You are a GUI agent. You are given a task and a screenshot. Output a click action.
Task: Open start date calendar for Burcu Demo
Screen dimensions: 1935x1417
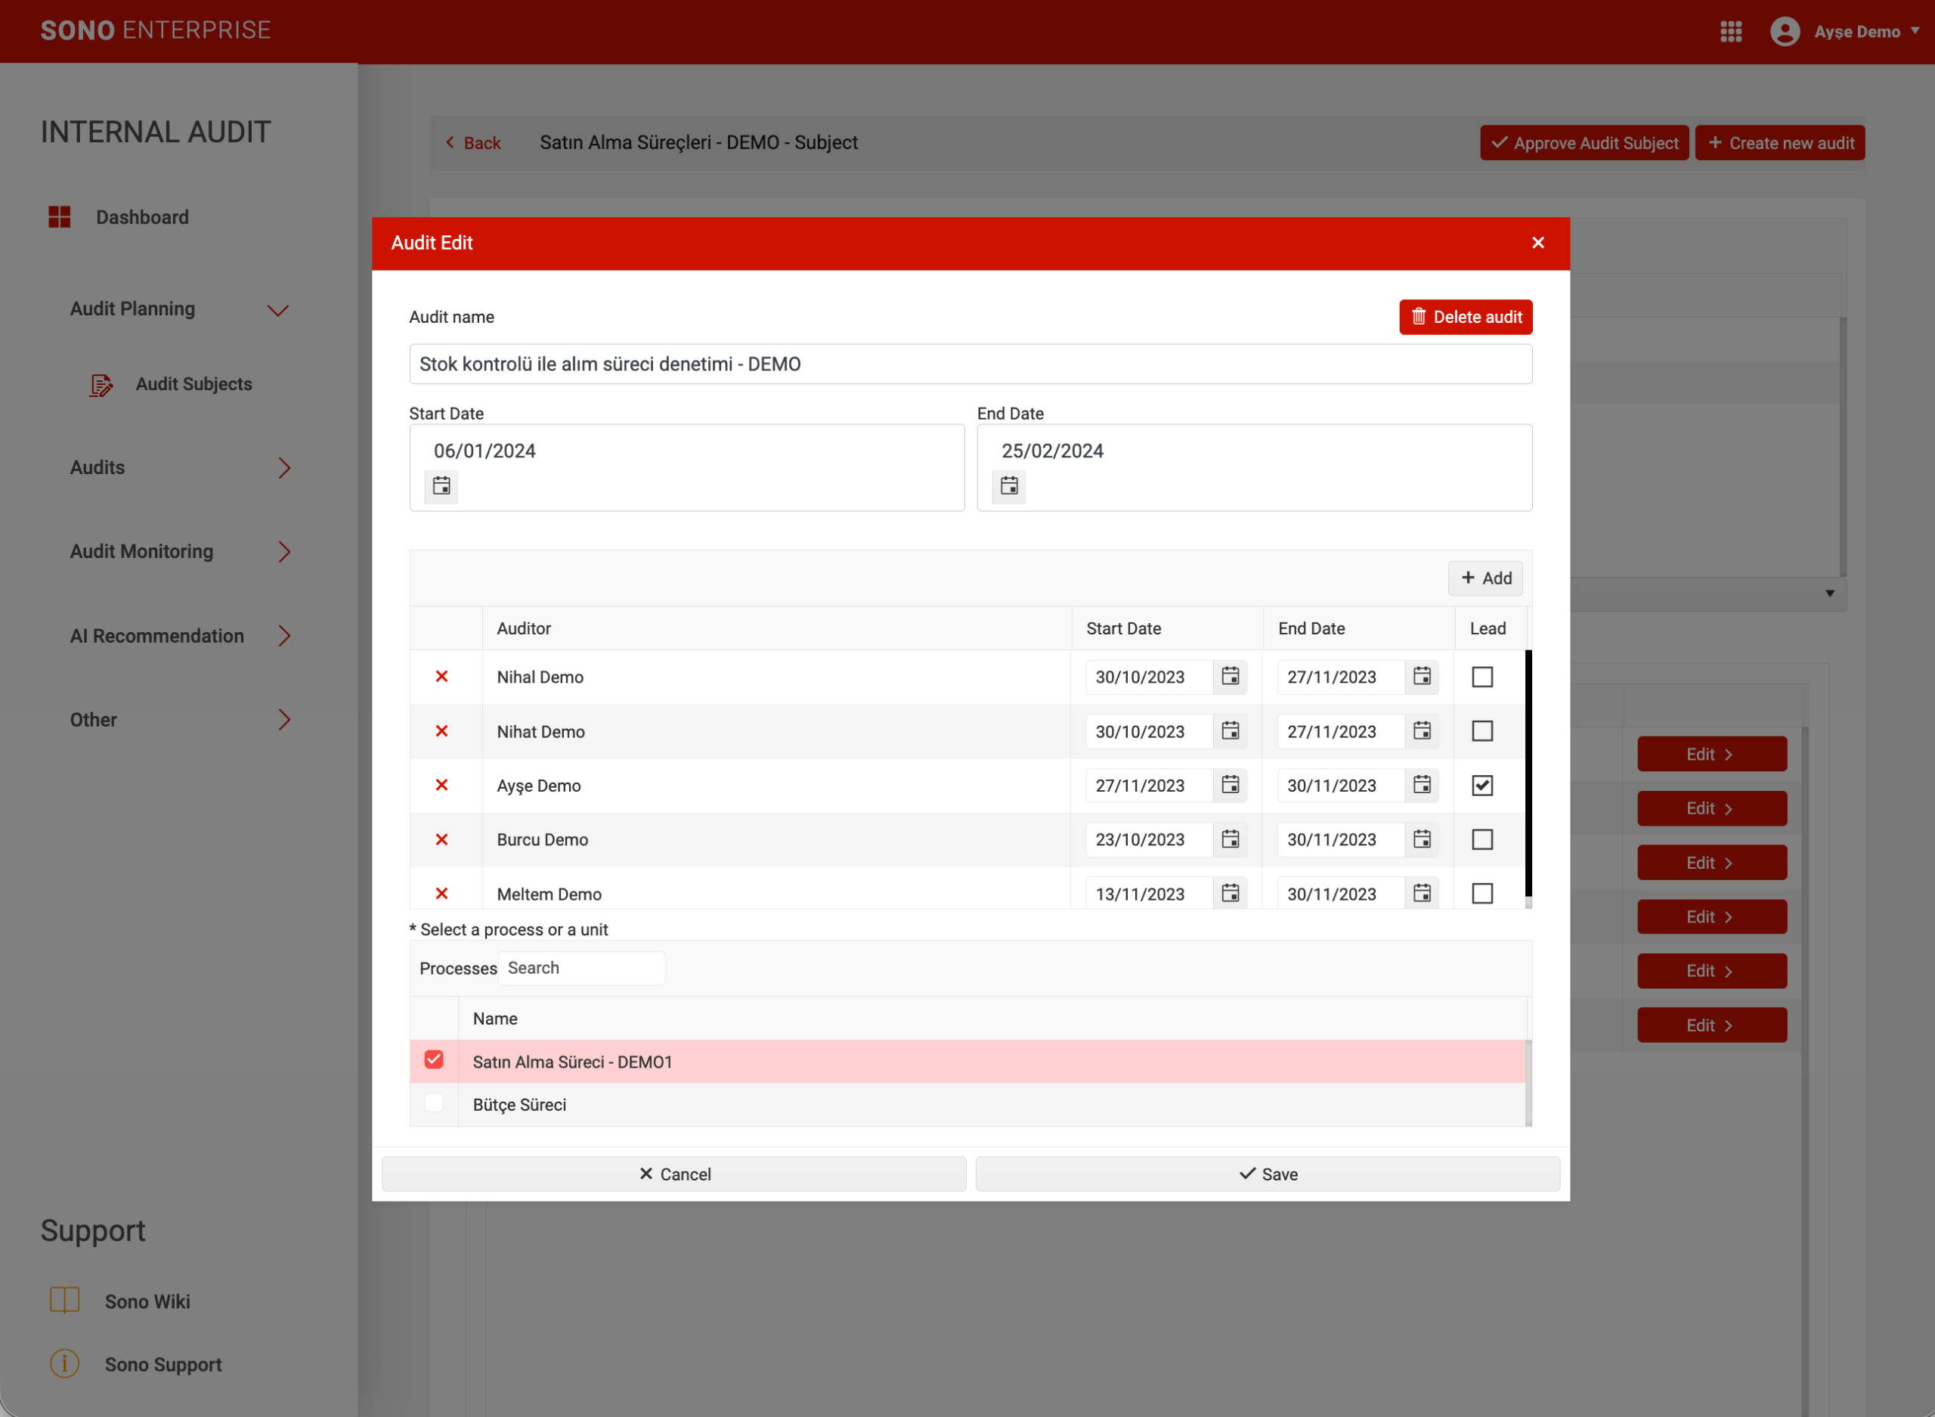(x=1231, y=840)
